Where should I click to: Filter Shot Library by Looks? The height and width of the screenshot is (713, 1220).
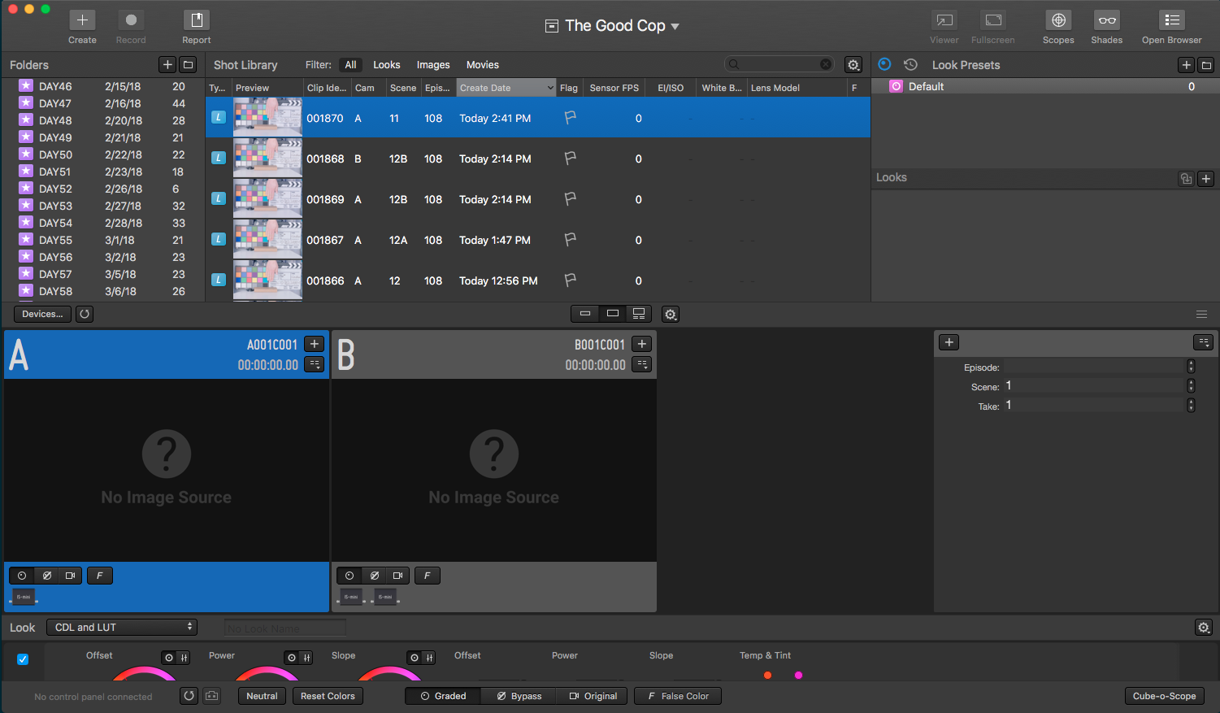pyautogui.click(x=386, y=65)
